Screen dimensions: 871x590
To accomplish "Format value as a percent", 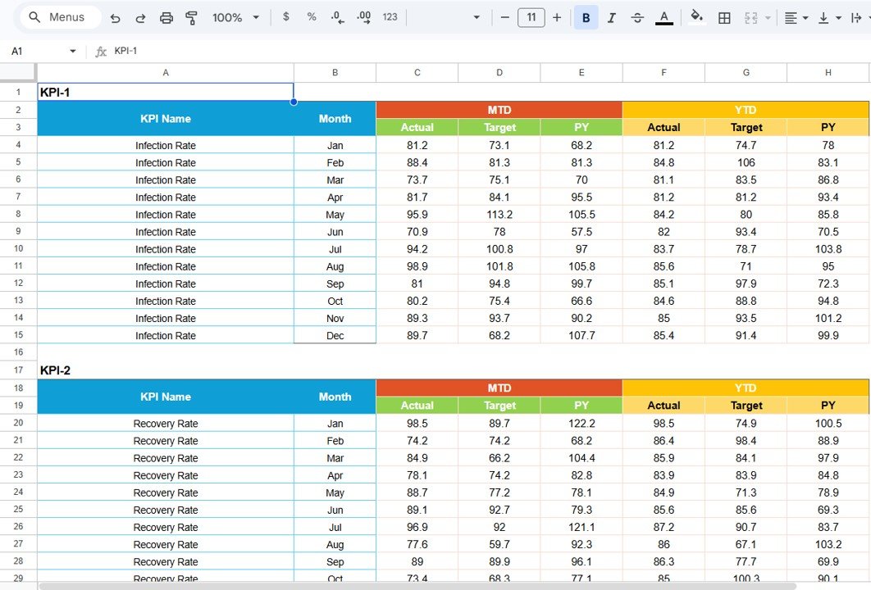I will point(311,16).
